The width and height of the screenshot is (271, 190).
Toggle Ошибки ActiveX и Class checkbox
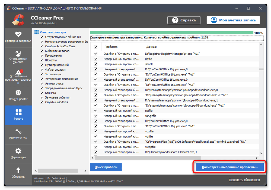pyautogui.click(x=42, y=46)
